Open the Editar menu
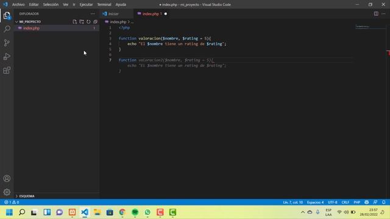The width and height of the screenshot is (390, 219). point(34,4)
